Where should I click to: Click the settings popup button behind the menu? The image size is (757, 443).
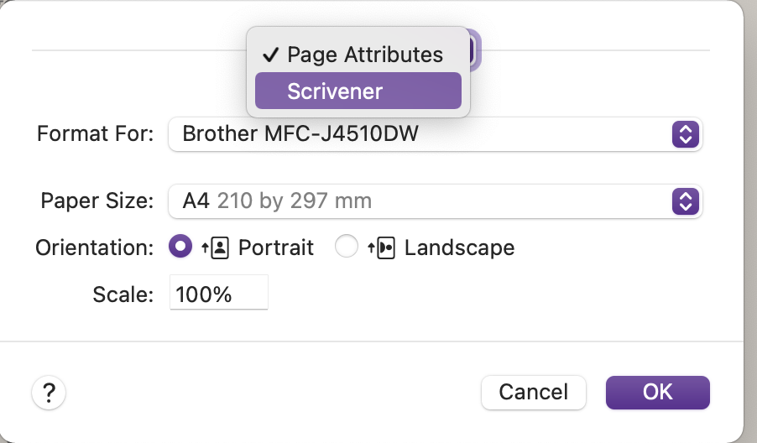tap(473, 50)
